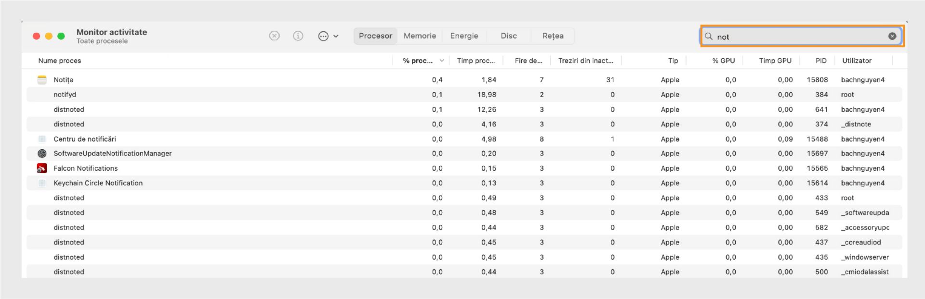Viewport: 925px width, 299px height.
Task: Click the Keychain Circle Notification icon
Action: (x=42, y=183)
